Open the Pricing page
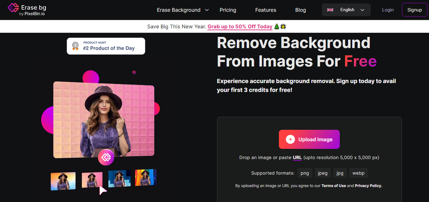The image size is (429, 202). pyautogui.click(x=228, y=10)
